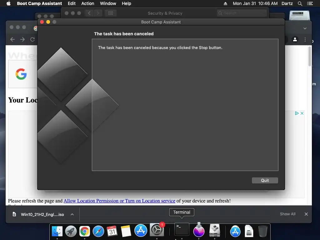The image size is (320, 240).
Task: Open Finder from the Dock
Action: point(57,231)
